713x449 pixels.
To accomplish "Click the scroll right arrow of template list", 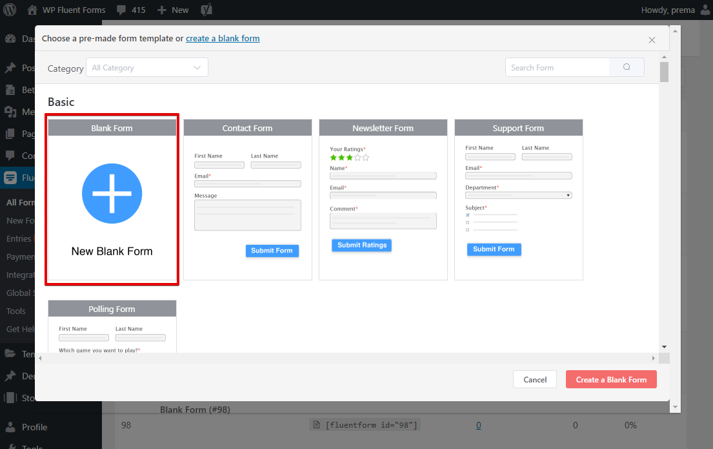I will pos(654,359).
